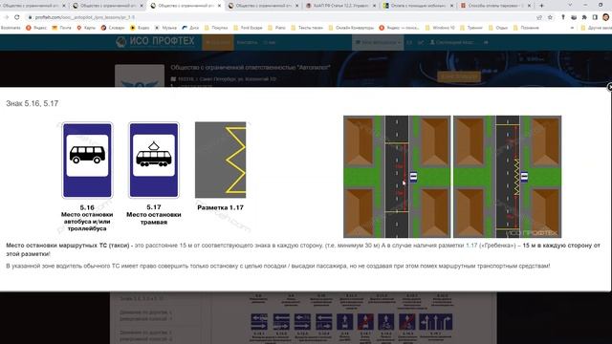
Task: Open the Ford Escape bookmarks folder
Action: [x=248, y=28]
